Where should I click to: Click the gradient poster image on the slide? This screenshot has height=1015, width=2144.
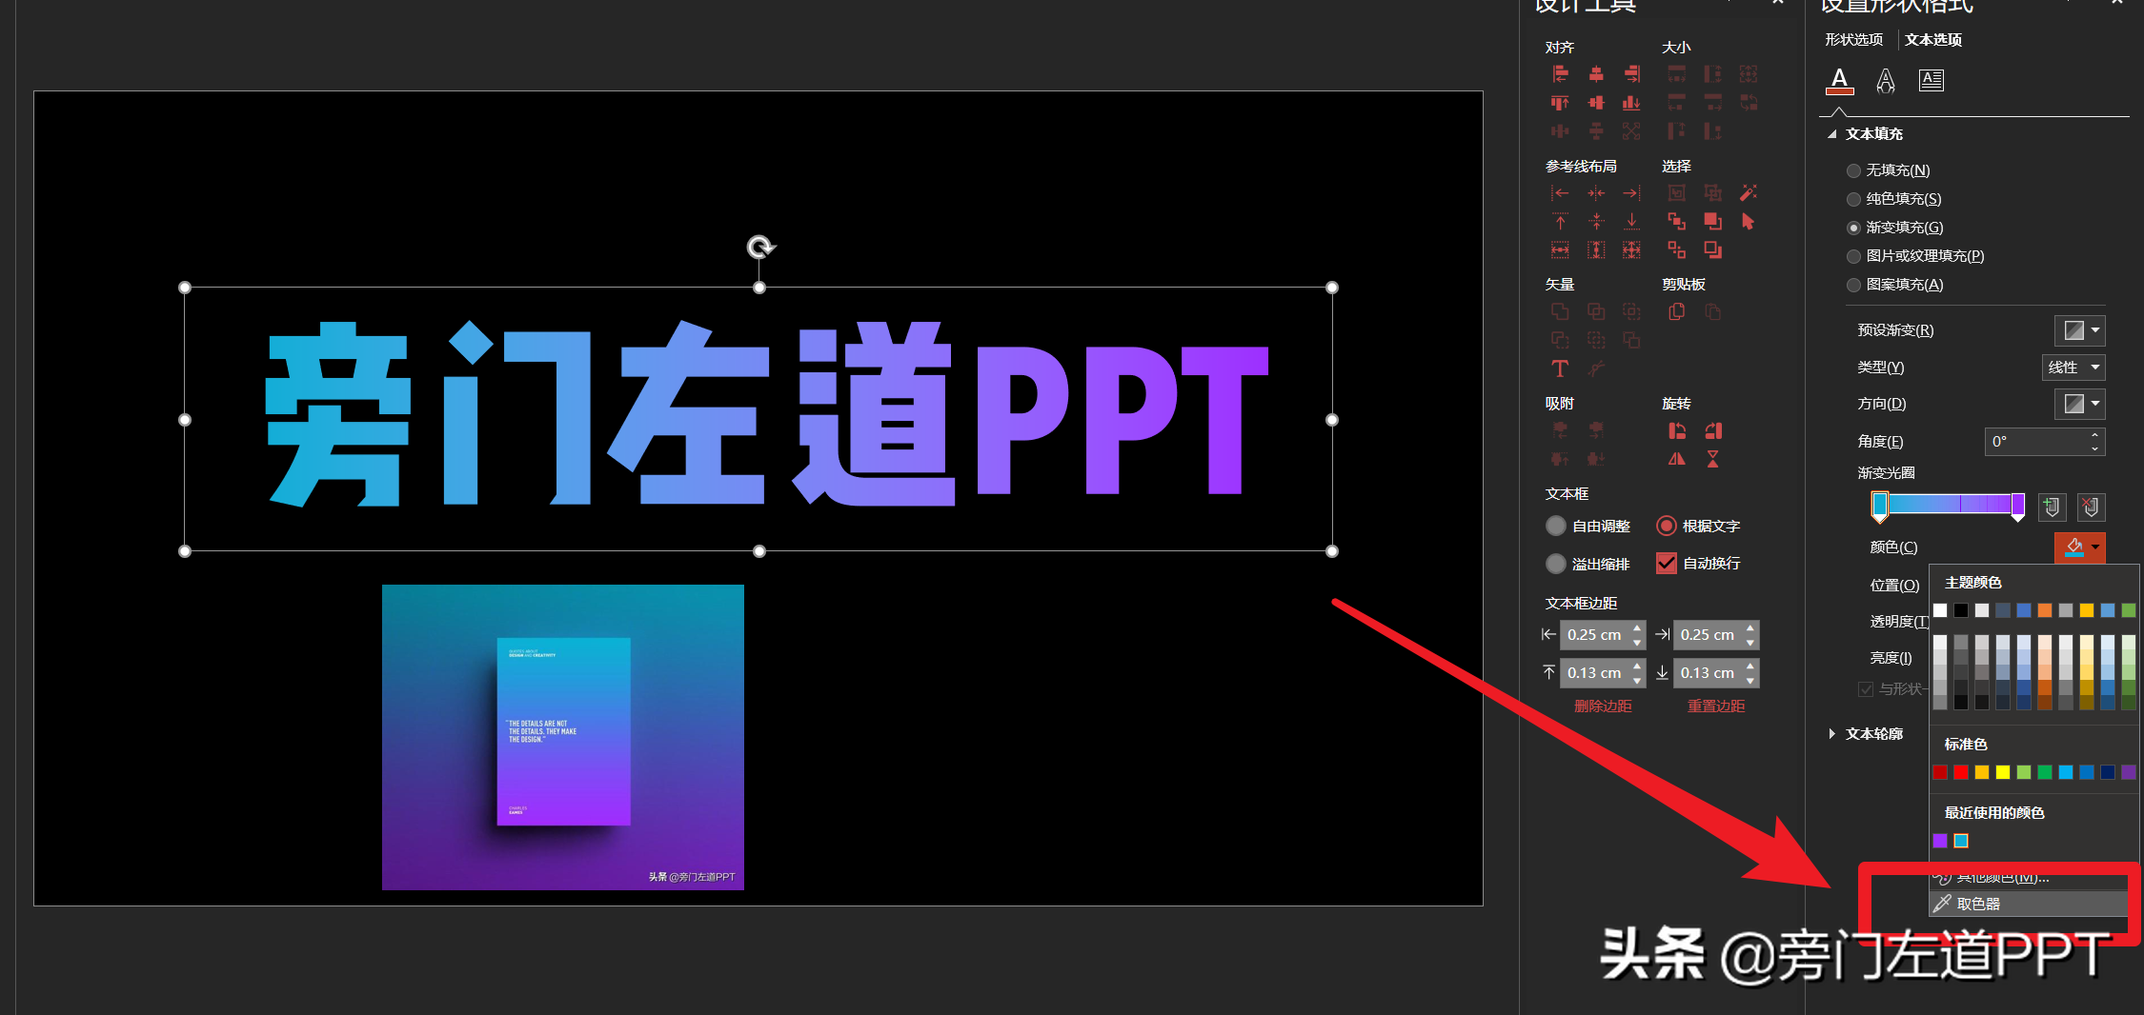click(x=563, y=737)
